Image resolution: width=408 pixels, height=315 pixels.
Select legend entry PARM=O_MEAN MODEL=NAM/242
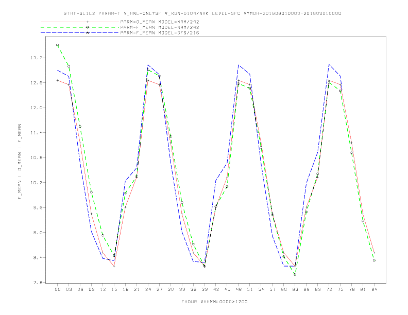coord(160,22)
